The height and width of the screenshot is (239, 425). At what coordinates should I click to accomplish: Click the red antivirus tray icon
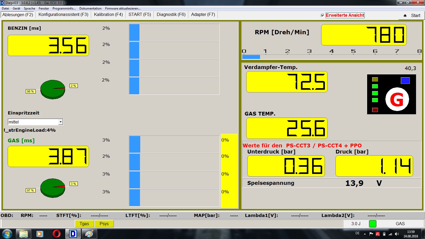pos(378,234)
